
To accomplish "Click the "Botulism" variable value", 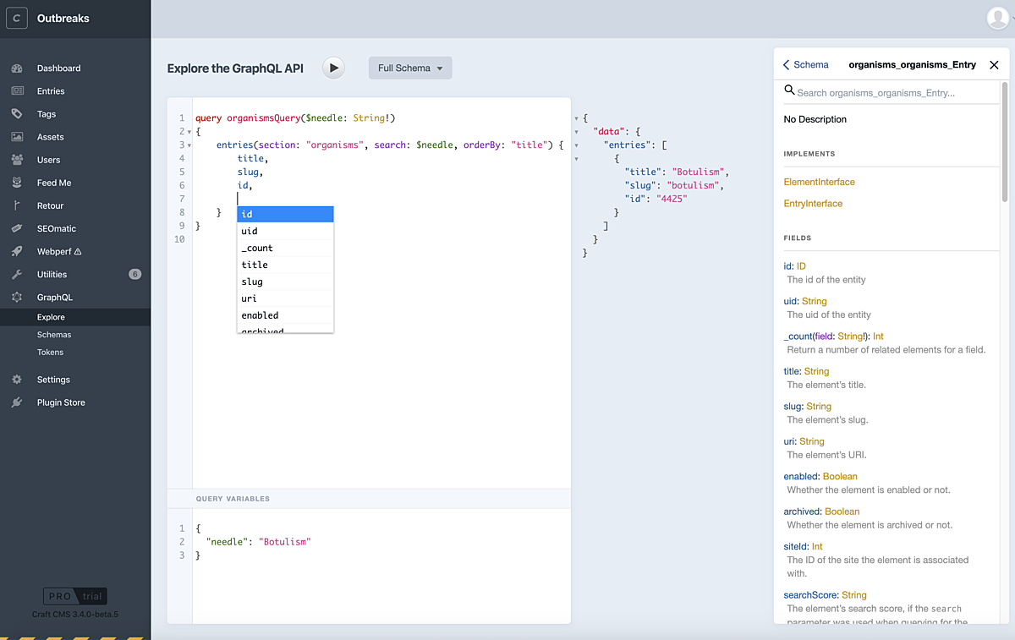I will pyautogui.click(x=285, y=541).
